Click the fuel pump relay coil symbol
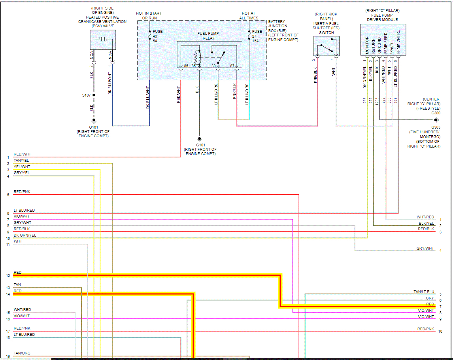This screenshot has height=360, width=453. click(198, 57)
